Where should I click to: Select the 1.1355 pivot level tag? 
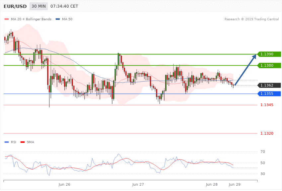[269, 94]
